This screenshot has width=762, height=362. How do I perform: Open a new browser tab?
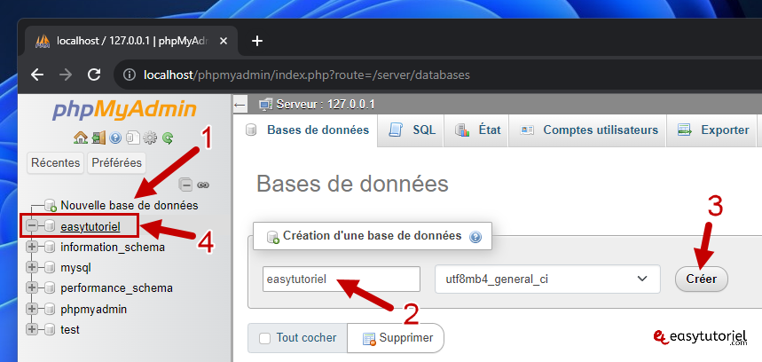(257, 42)
